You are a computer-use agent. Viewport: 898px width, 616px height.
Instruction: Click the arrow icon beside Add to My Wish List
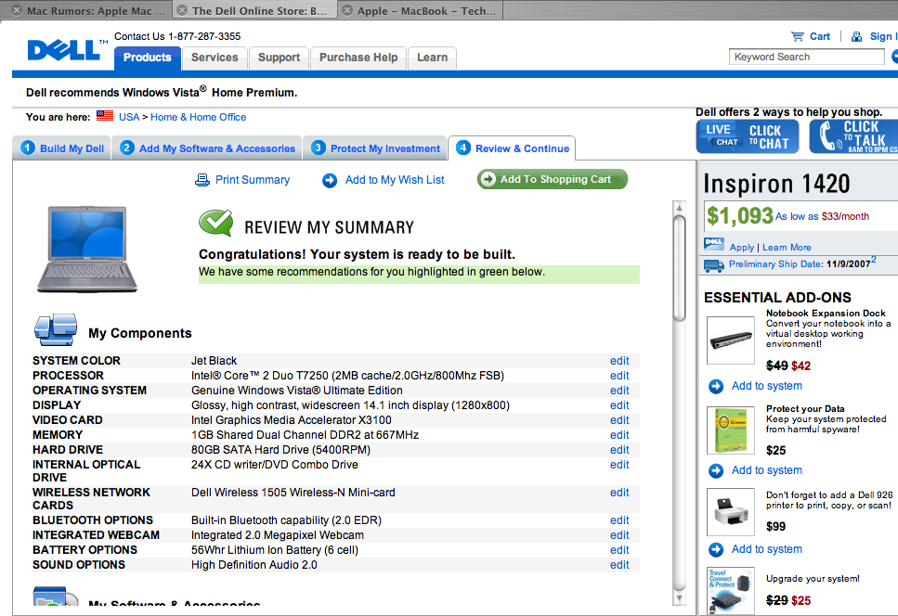pyautogui.click(x=330, y=181)
